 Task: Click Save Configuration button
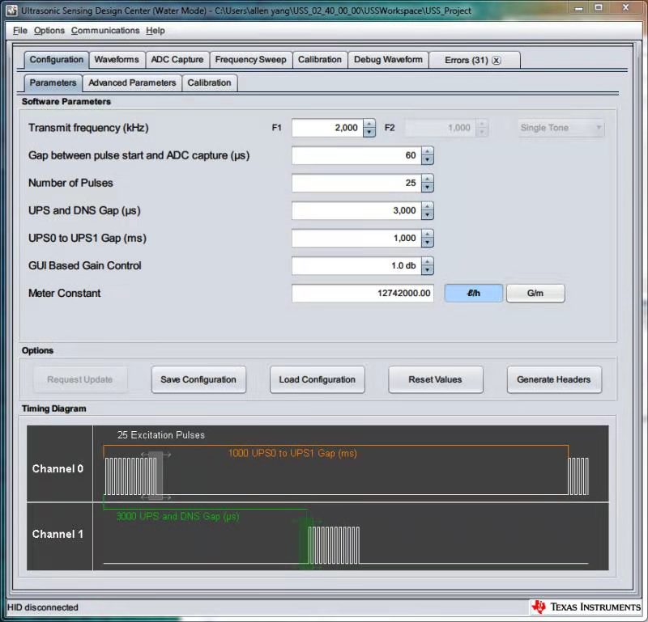[x=198, y=379]
